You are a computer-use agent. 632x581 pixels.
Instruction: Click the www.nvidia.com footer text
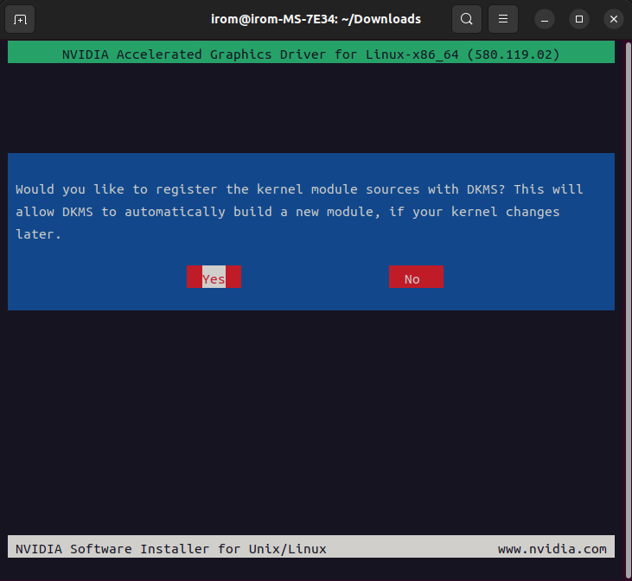tap(552, 549)
